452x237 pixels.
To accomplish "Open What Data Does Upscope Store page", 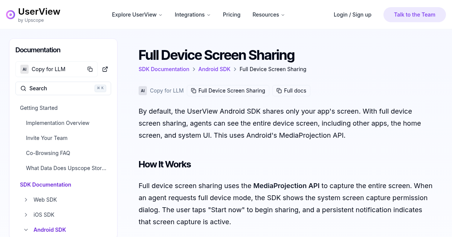I will coord(66,168).
